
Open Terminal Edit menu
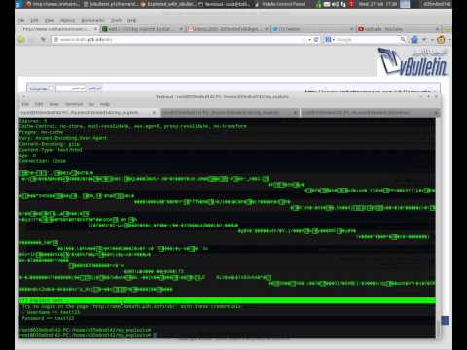[39, 104]
